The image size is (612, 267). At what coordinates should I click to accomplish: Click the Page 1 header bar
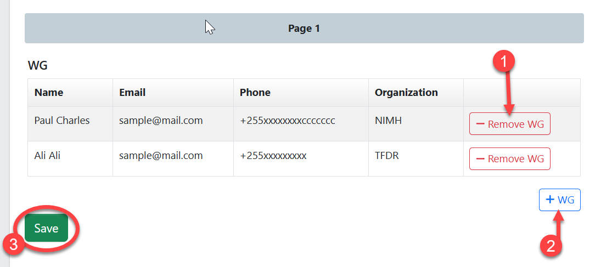304,29
